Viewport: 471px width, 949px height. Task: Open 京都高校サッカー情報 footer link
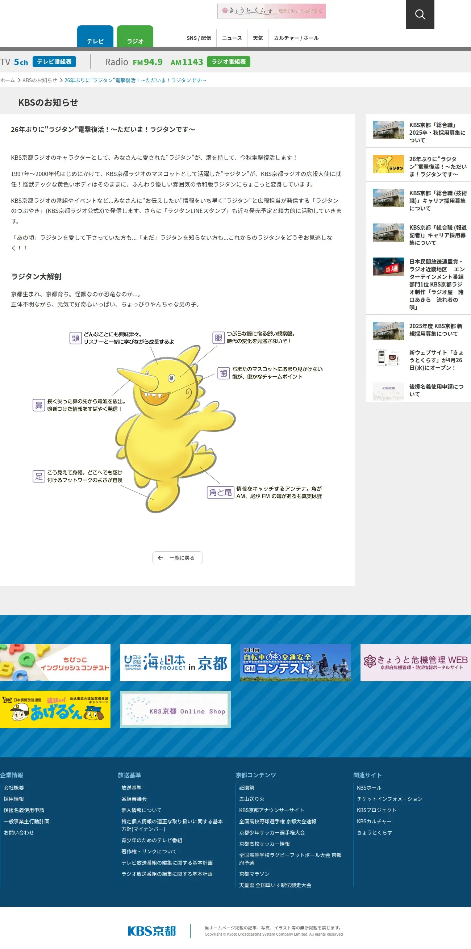264,844
